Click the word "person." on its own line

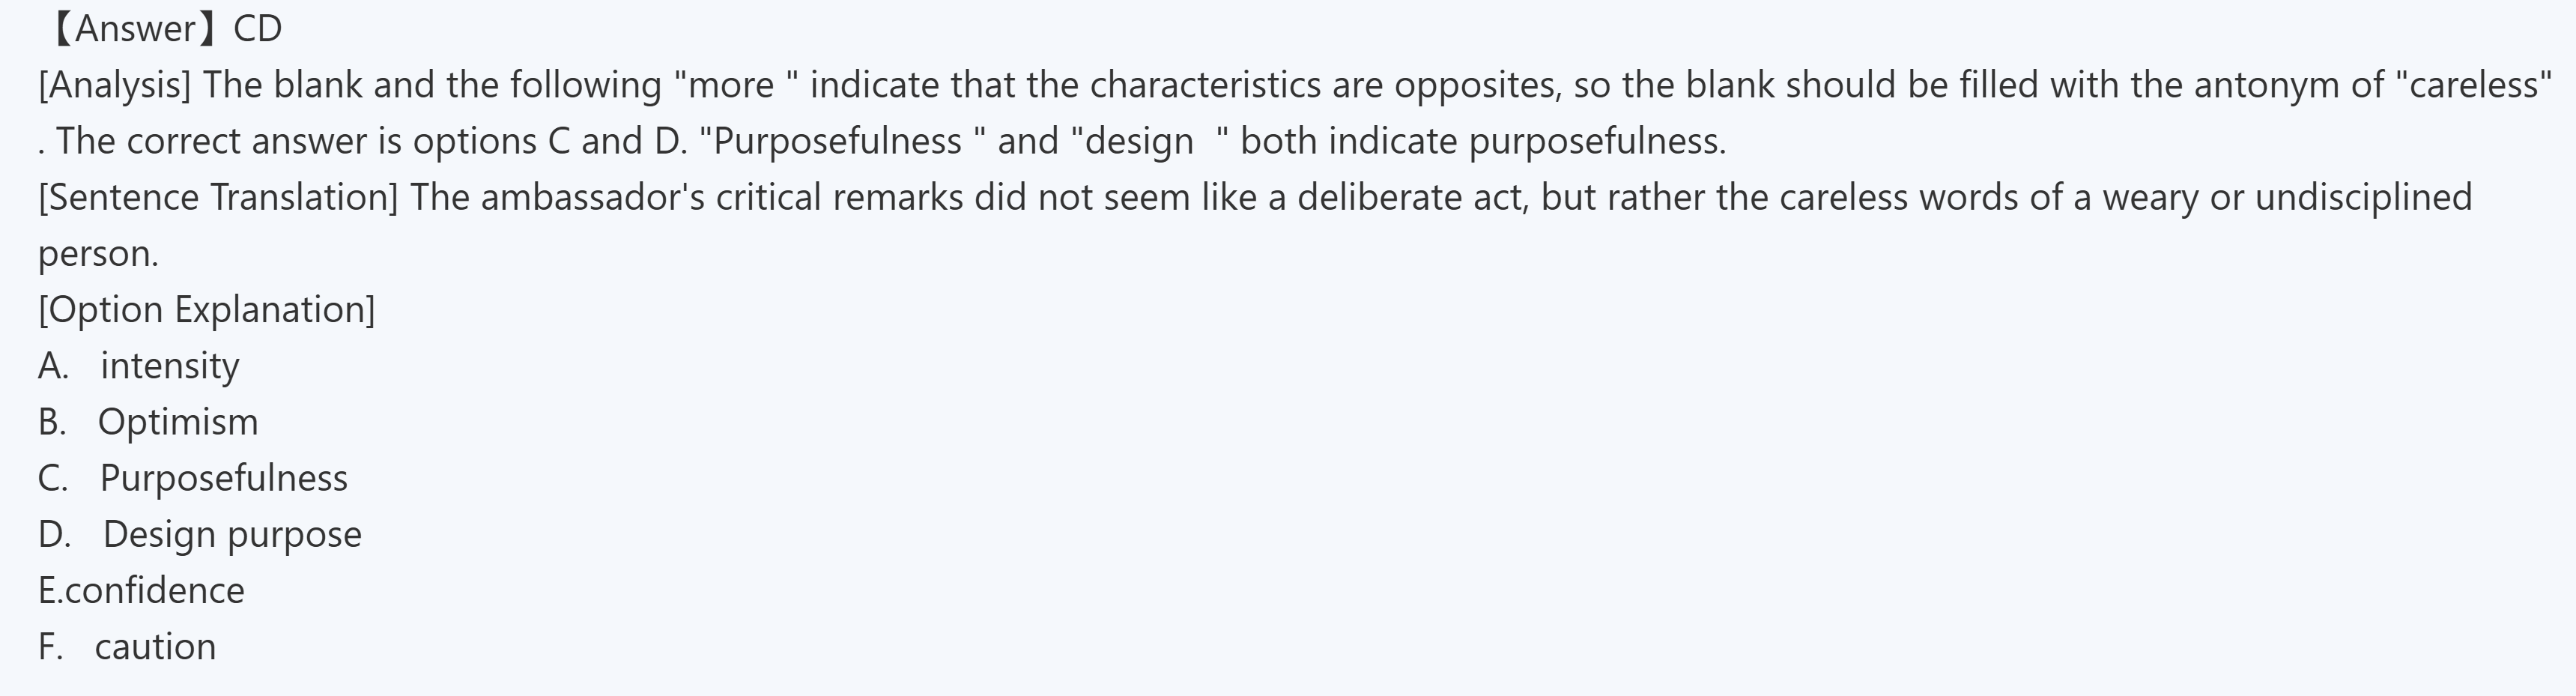tap(99, 254)
